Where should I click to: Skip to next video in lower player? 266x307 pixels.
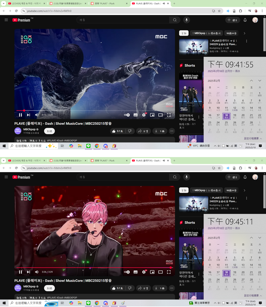click(29, 272)
